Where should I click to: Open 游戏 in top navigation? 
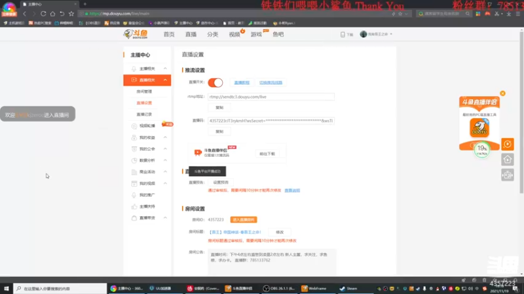256,35
